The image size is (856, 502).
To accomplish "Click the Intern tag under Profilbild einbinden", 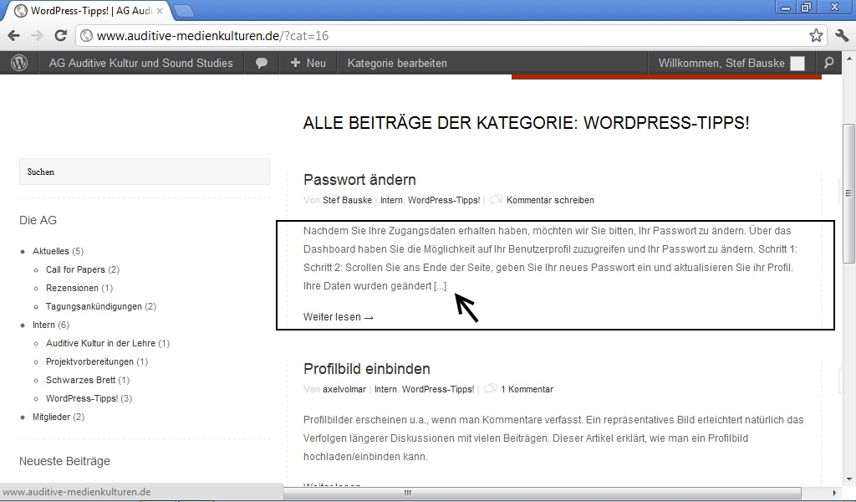I will 385,390.
